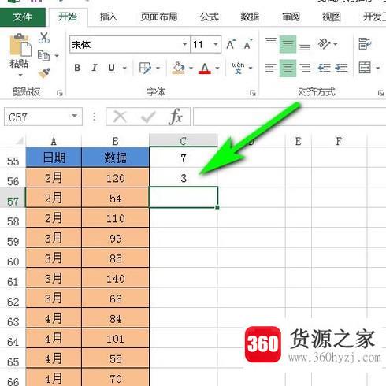Screen dimensions: 386x386
Task: Click inside the formula bar
Action: coord(289,117)
